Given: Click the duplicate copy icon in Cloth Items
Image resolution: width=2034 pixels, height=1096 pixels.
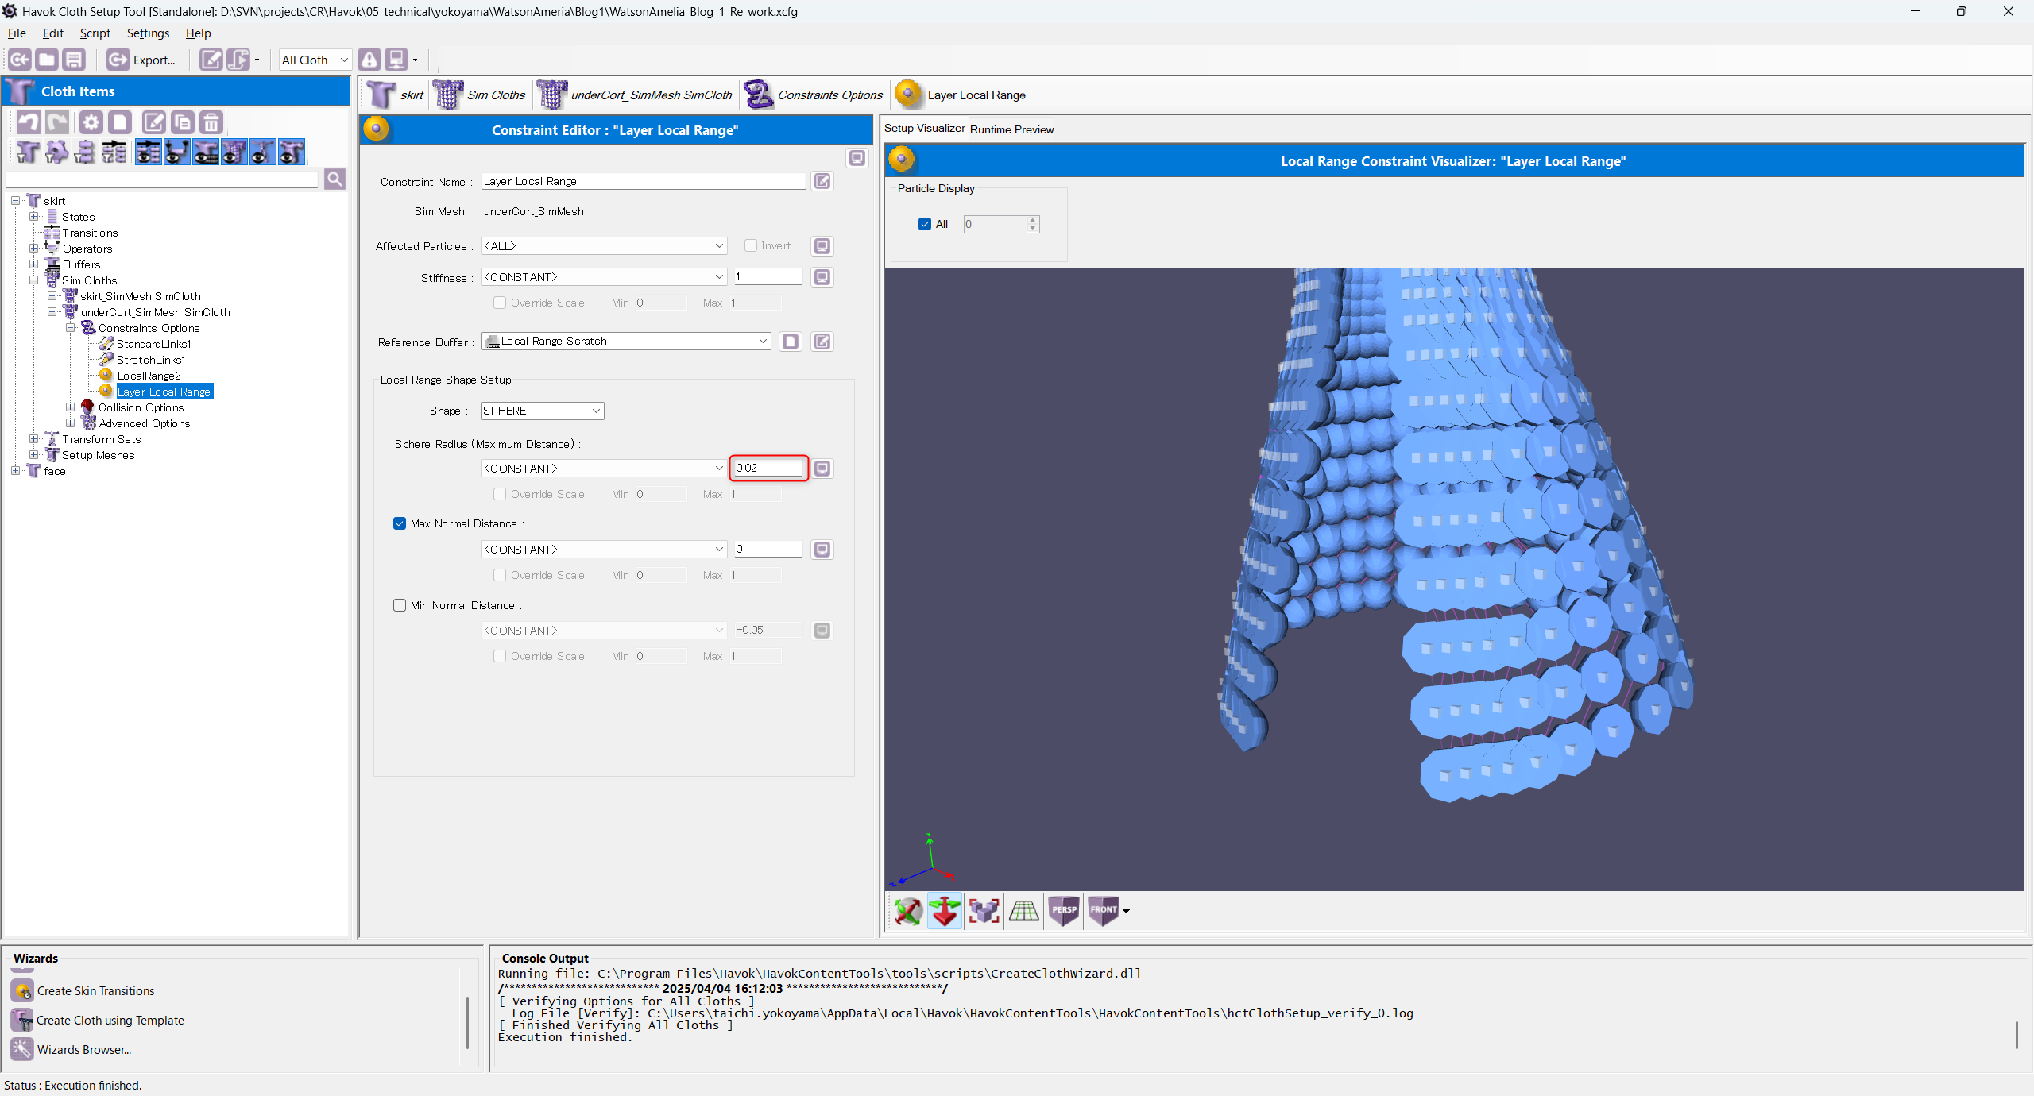Looking at the screenshot, I should 182,122.
